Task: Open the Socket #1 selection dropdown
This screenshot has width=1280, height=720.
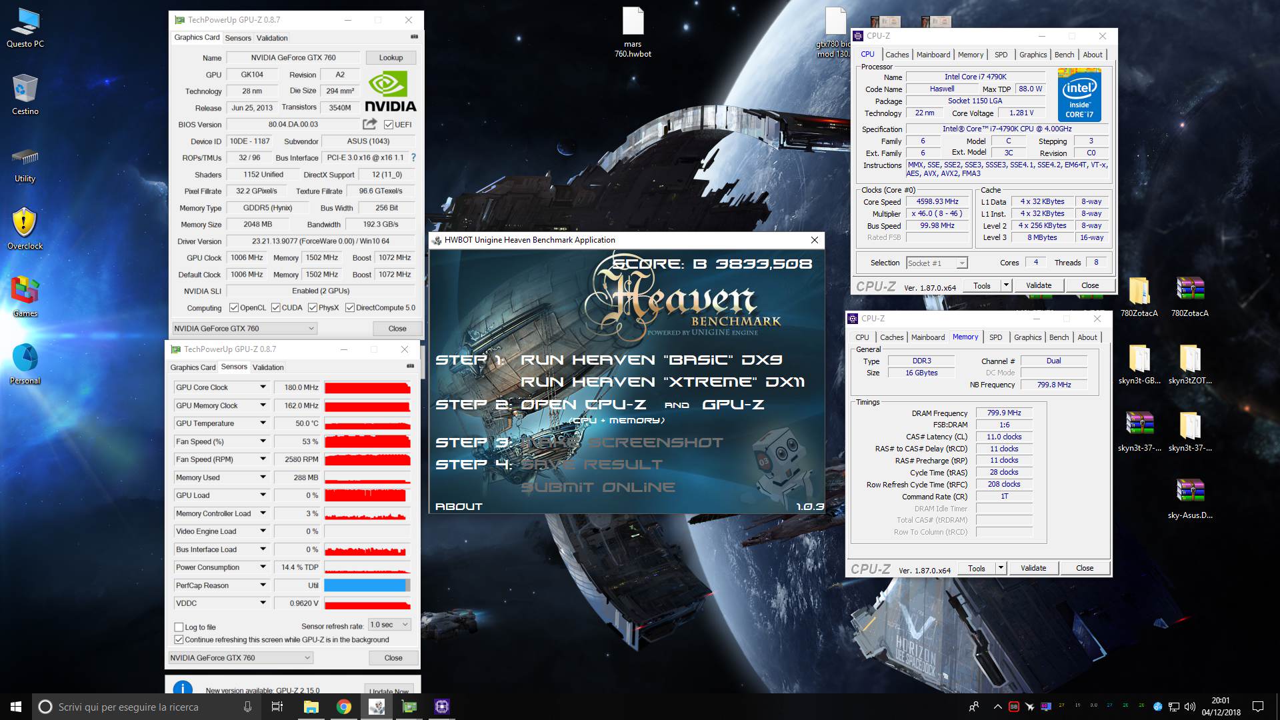Action: (937, 263)
